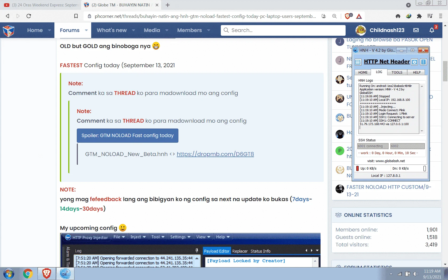448x280 pixels.
Task: Open the dropmb.com/D6GT8 download link
Action: (x=215, y=154)
